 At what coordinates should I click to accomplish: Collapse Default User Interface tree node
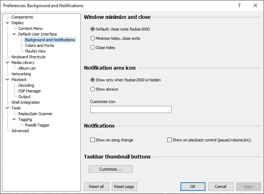click(14, 34)
